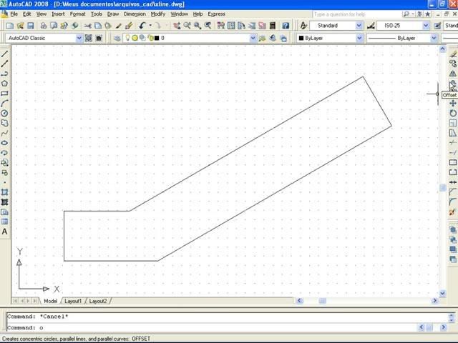The height and width of the screenshot is (343, 458).
Task: Select the Multiline Text tool
Action: point(4,232)
